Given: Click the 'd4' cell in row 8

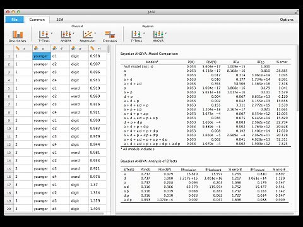Looking at the screenshot, I should (x=60, y=112).
